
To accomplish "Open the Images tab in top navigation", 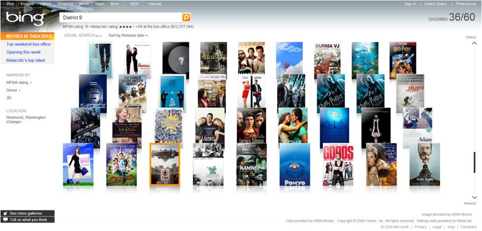I will click(x=27, y=4).
